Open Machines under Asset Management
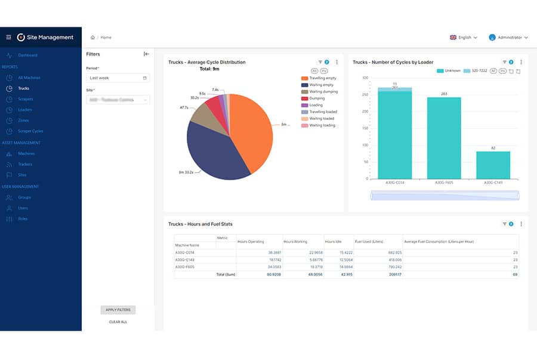The image size is (537, 358). [x=26, y=153]
